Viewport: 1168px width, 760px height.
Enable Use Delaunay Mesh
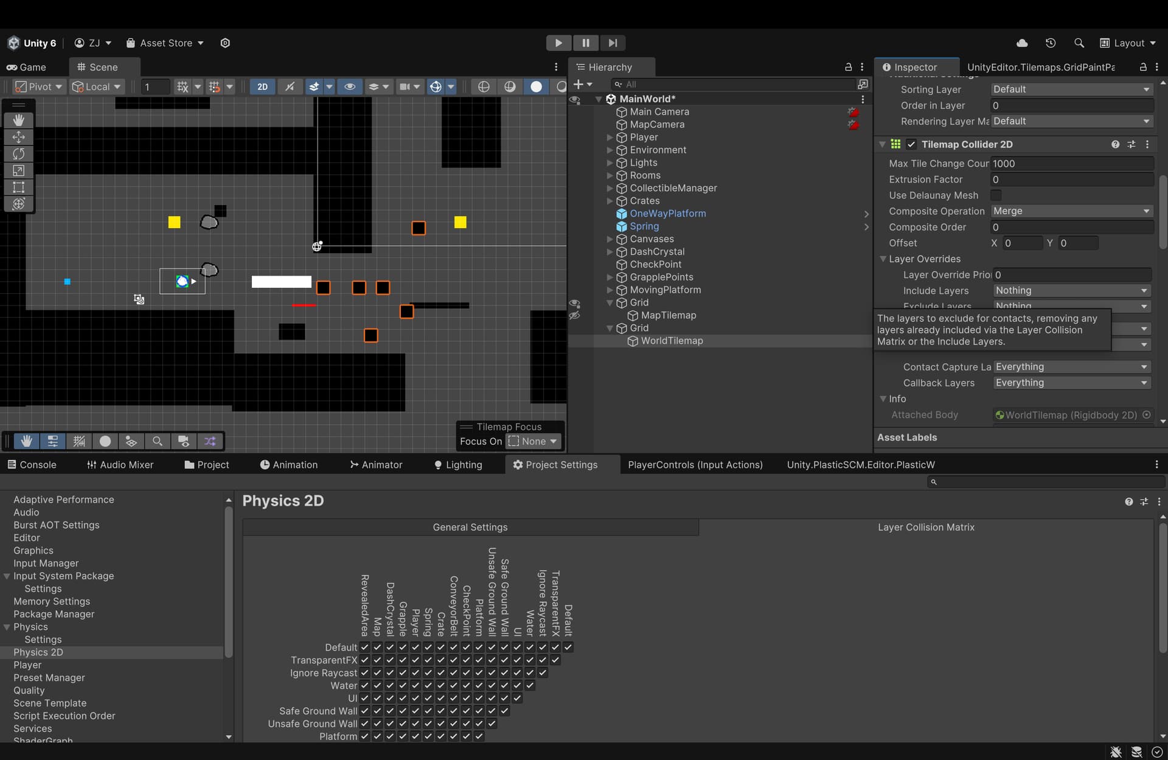click(x=997, y=195)
